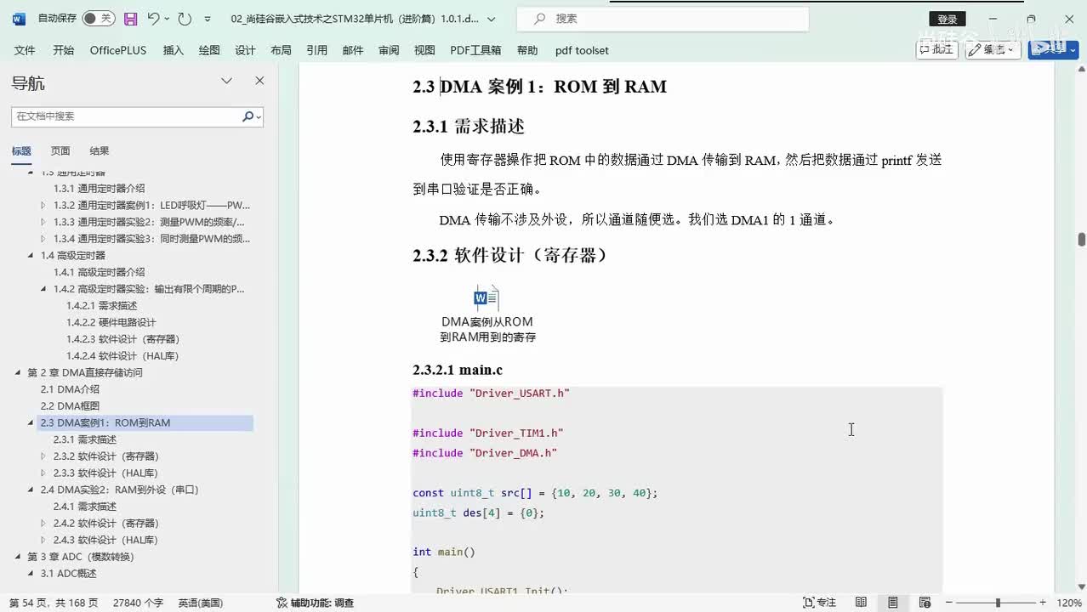Close the 导航 navigation pane

(259, 81)
